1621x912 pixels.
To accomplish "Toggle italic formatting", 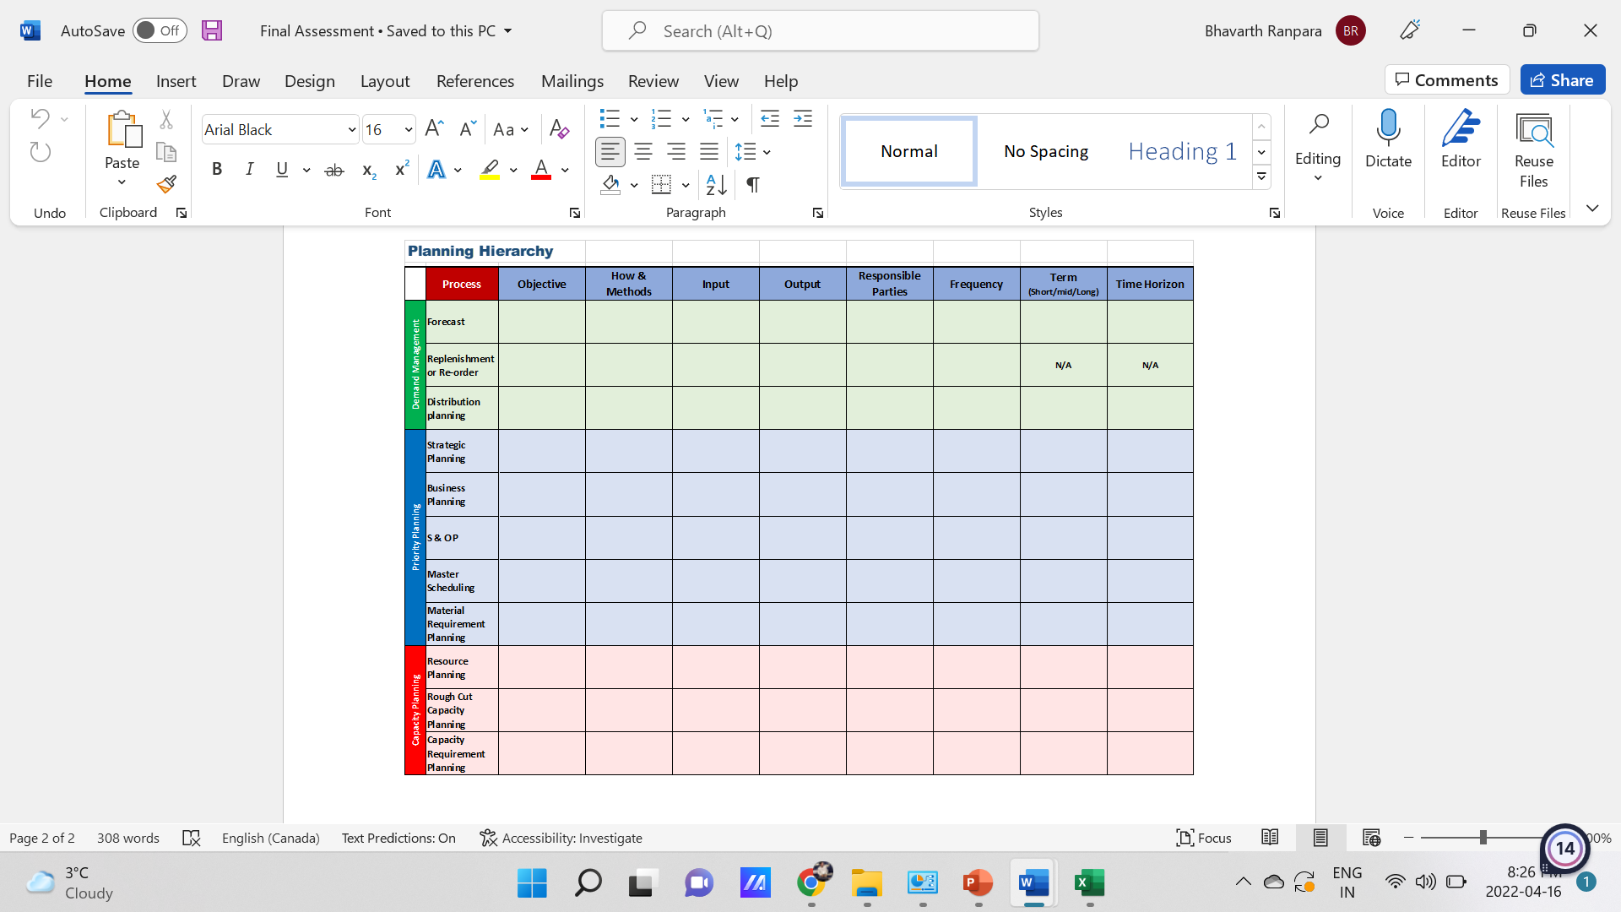I will tap(249, 169).
